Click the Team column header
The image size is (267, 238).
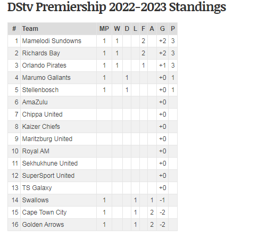(x=30, y=29)
